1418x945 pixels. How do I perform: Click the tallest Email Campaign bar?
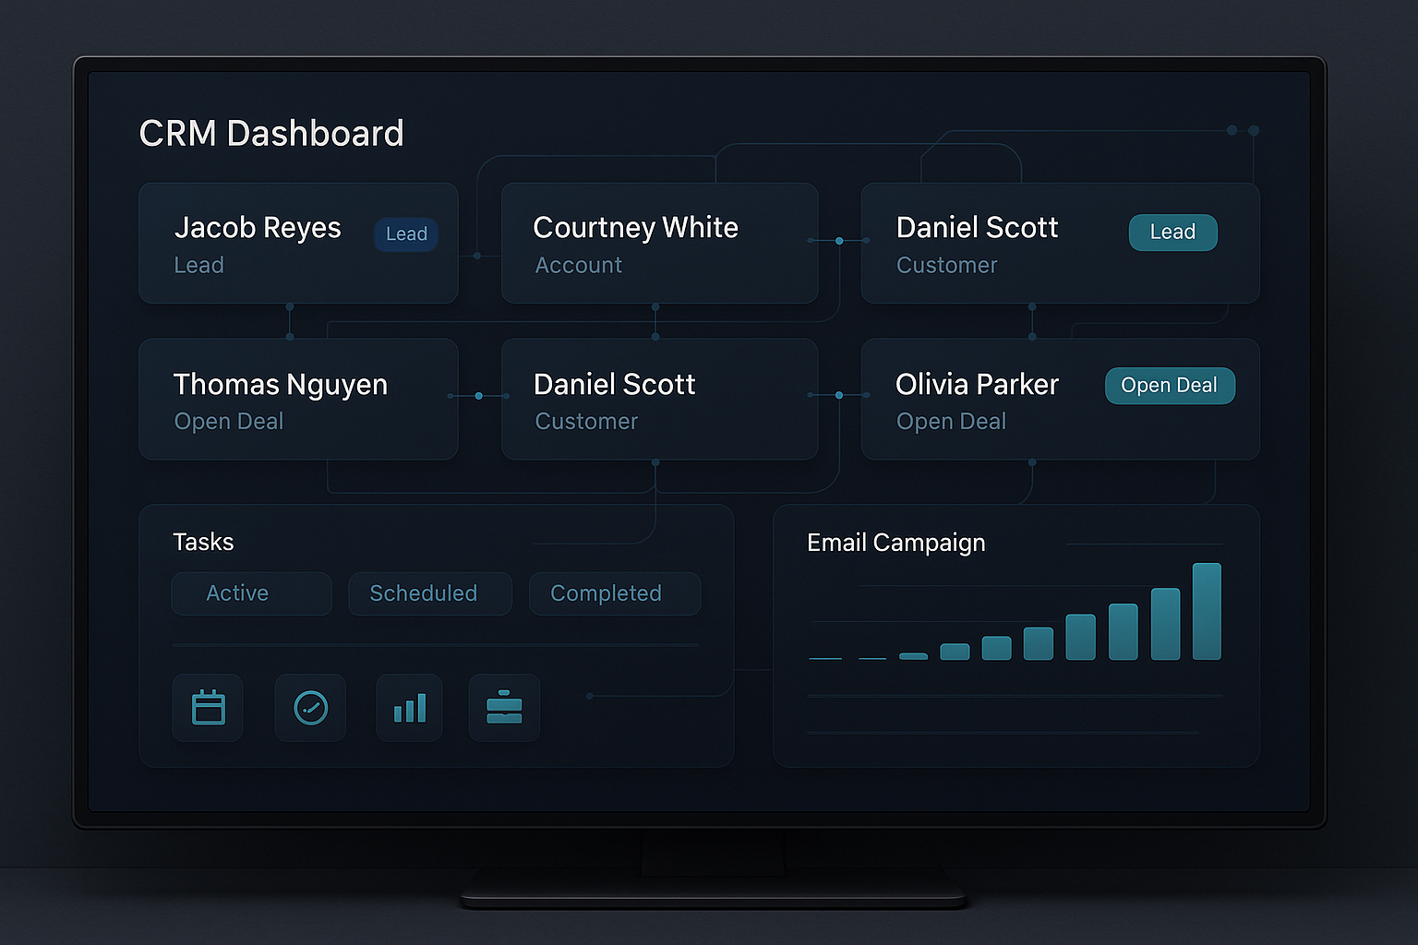tap(1207, 611)
